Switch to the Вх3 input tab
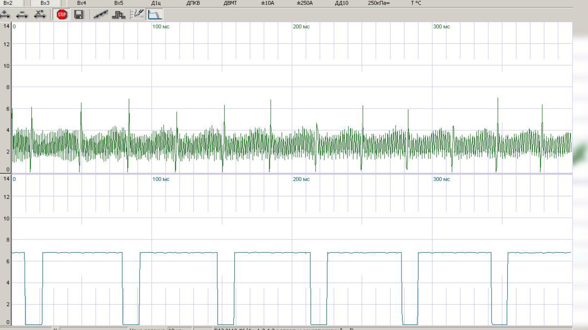The width and height of the screenshot is (588, 330). (45, 3)
